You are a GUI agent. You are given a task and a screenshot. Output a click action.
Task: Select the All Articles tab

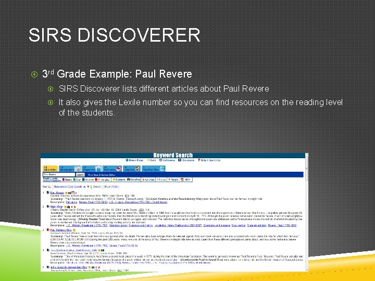pyautogui.click(x=50, y=169)
